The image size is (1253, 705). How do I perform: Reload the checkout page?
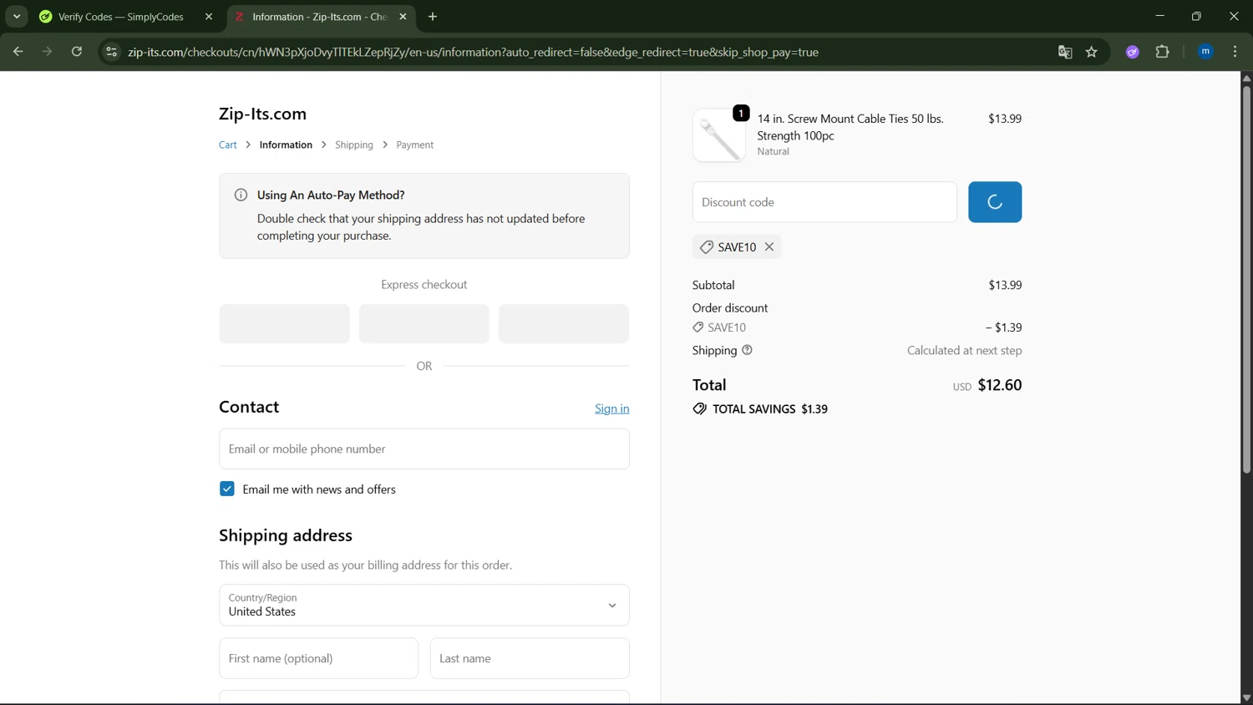[x=77, y=52]
